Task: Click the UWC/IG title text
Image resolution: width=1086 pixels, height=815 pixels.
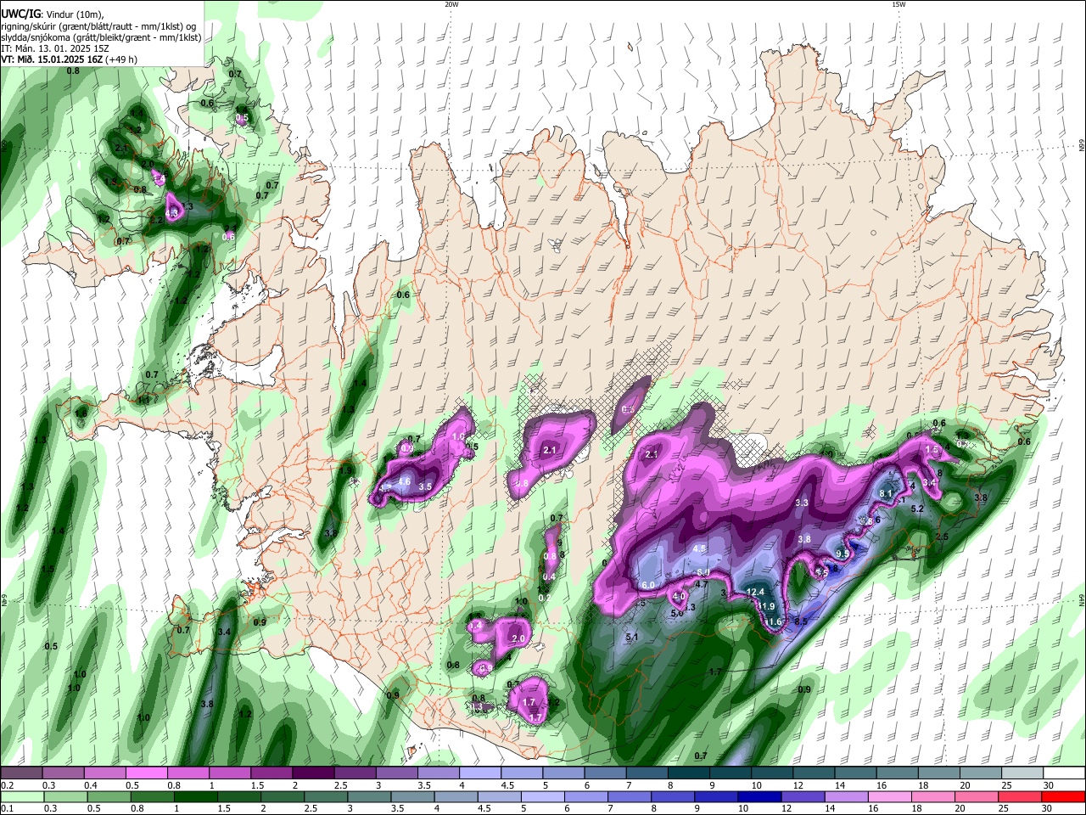Action: point(20,13)
